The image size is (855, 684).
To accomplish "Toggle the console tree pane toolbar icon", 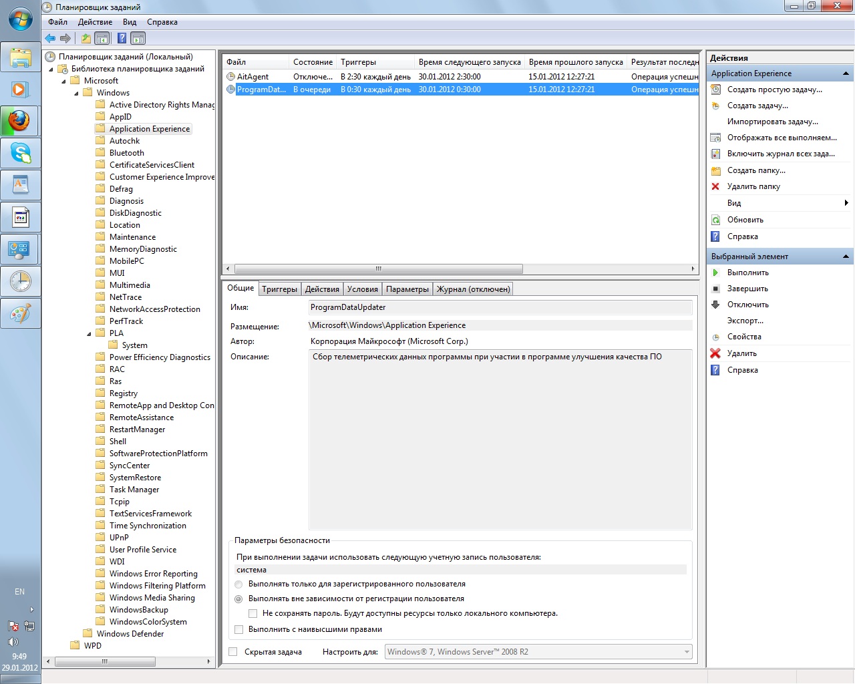I will click(102, 39).
